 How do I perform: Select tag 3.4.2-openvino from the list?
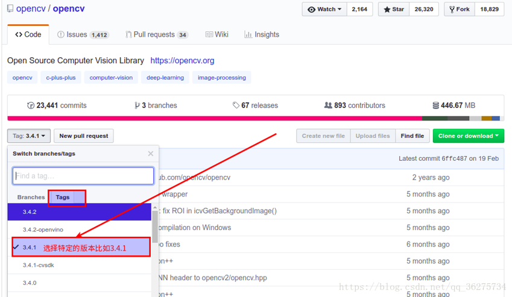(x=80, y=230)
